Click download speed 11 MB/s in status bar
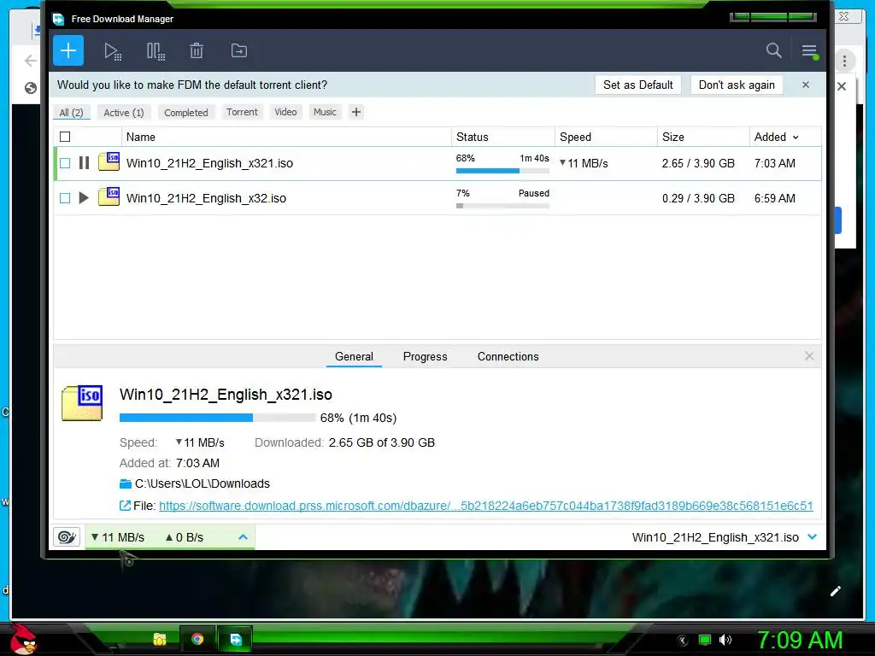875x656 pixels. [118, 537]
